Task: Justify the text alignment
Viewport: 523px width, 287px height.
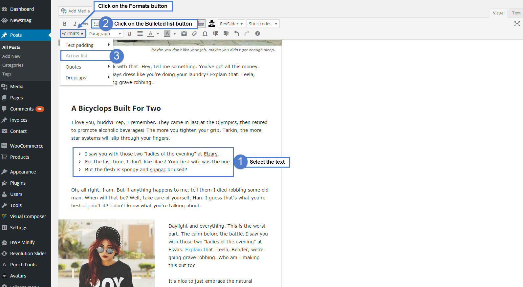Action: click(140, 33)
